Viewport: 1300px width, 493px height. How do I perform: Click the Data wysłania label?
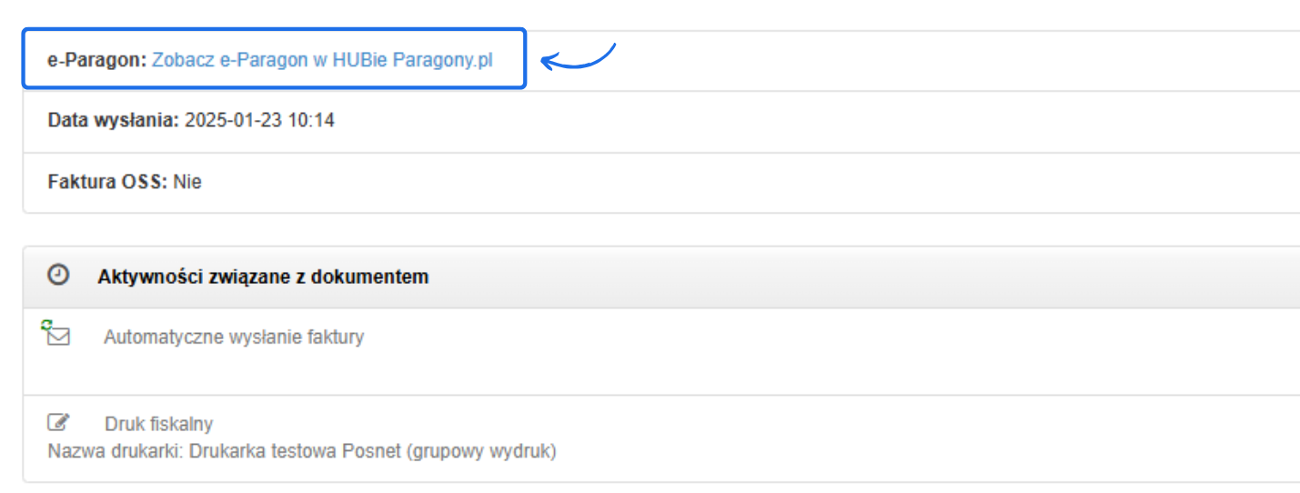coord(113,120)
